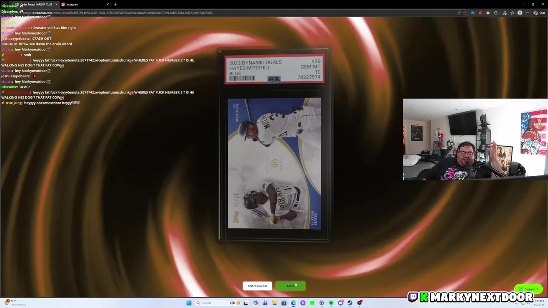Click the PSA graded card image

point(274,145)
